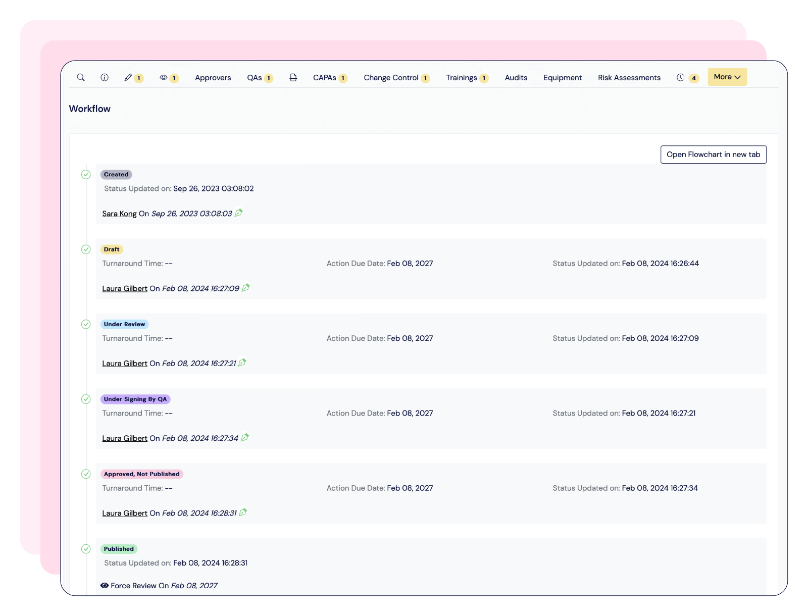Click the Force Review eye icon
Viewport: 808px width, 616px height.
click(105, 586)
